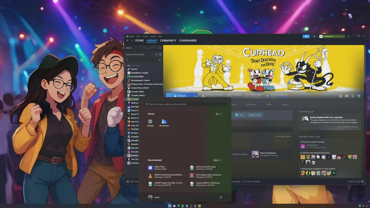The width and height of the screenshot is (370, 208).
Task: Open Admin user account in Start menu
Action: tap(154, 197)
